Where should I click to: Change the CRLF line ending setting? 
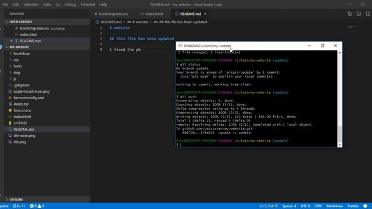coord(318,206)
